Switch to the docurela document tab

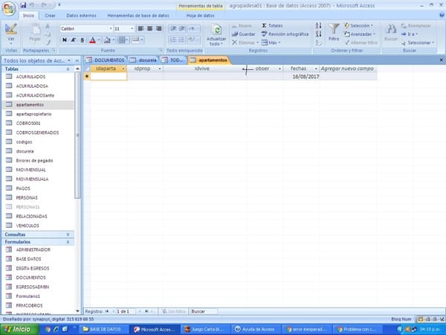click(143, 60)
